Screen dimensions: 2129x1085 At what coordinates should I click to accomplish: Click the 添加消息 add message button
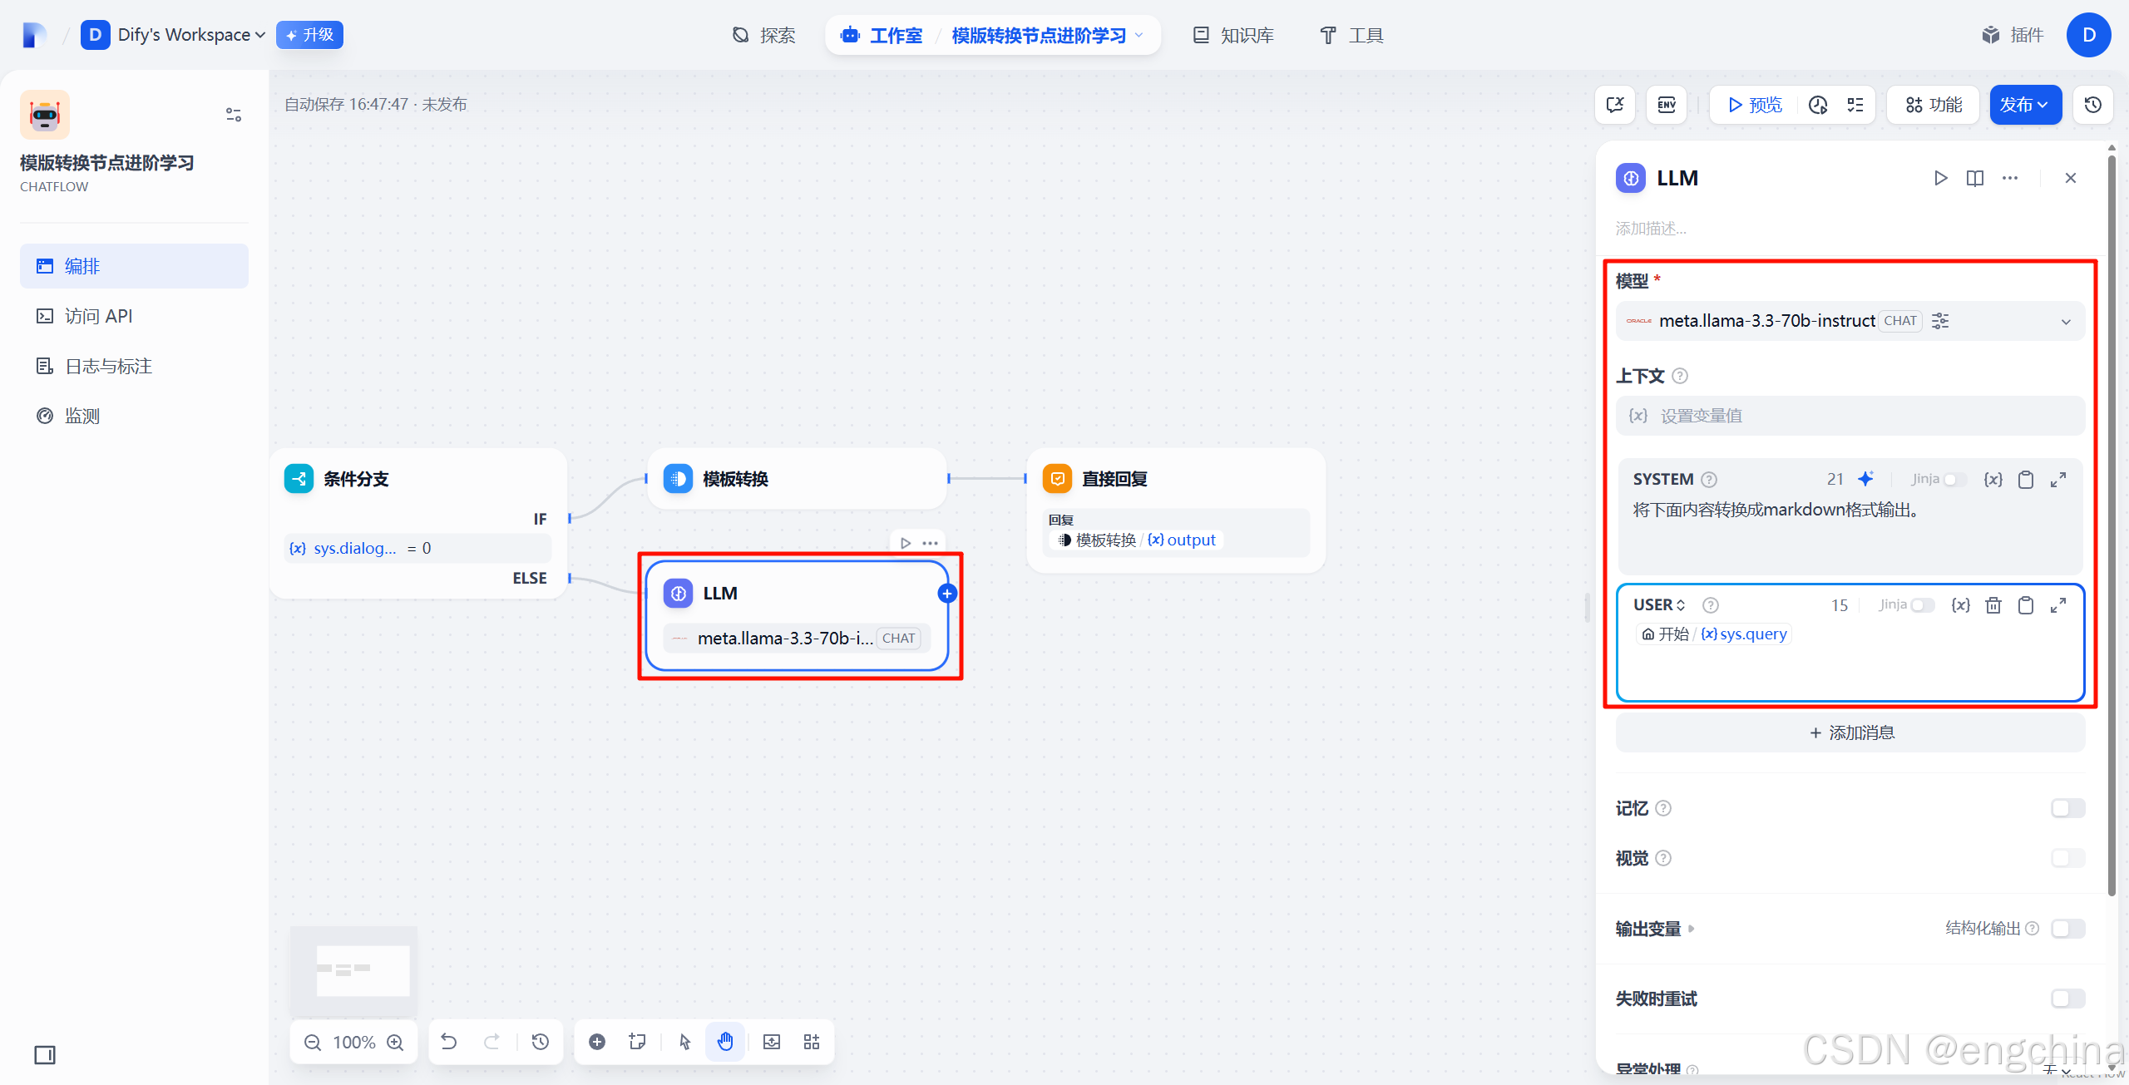[1850, 732]
